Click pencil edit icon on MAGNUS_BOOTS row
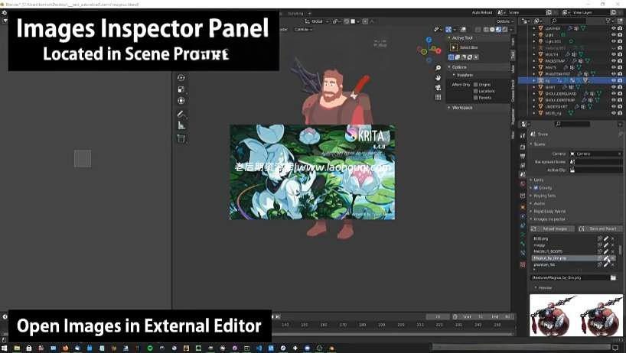The height and width of the screenshot is (353, 626). [606, 252]
